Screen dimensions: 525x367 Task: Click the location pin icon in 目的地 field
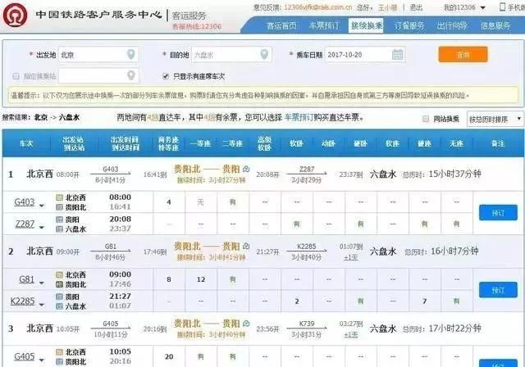click(264, 54)
